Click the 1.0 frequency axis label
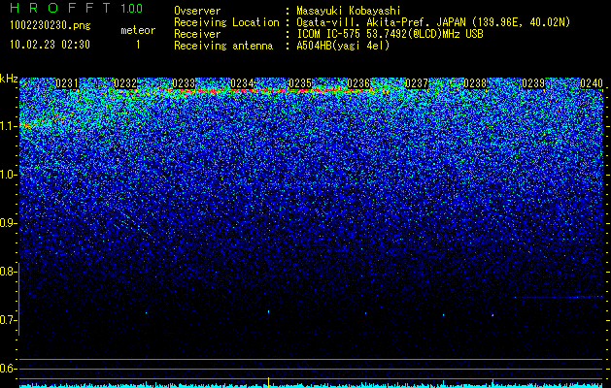 tap(8, 175)
